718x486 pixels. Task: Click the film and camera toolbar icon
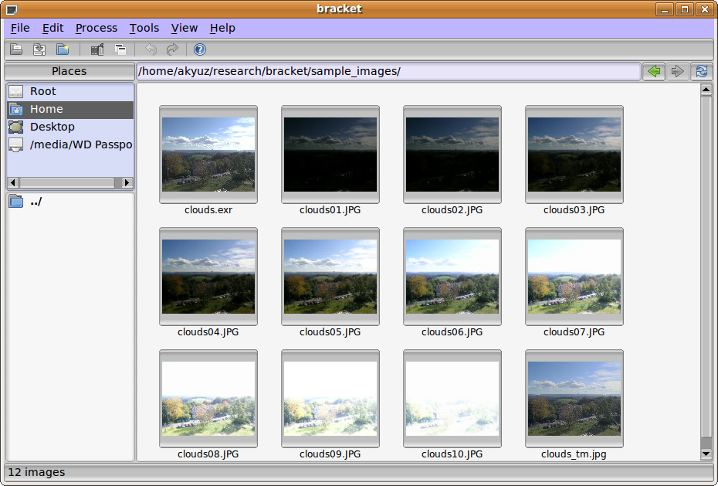[97, 49]
